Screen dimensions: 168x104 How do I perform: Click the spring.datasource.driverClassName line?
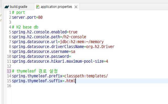[x=63, y=47]
